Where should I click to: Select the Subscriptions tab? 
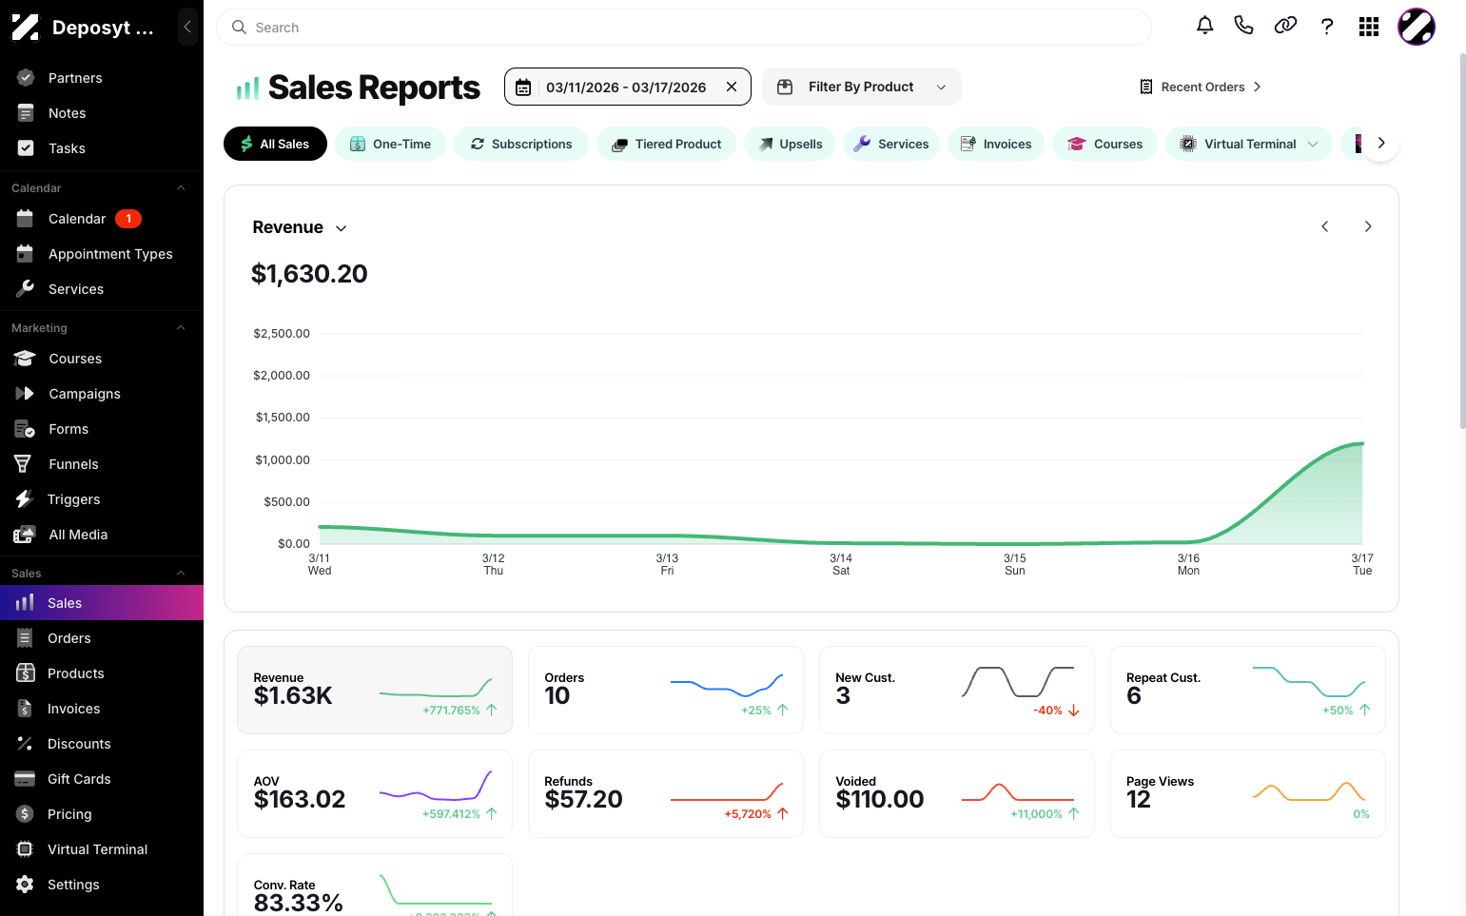(x=521, y=144)
